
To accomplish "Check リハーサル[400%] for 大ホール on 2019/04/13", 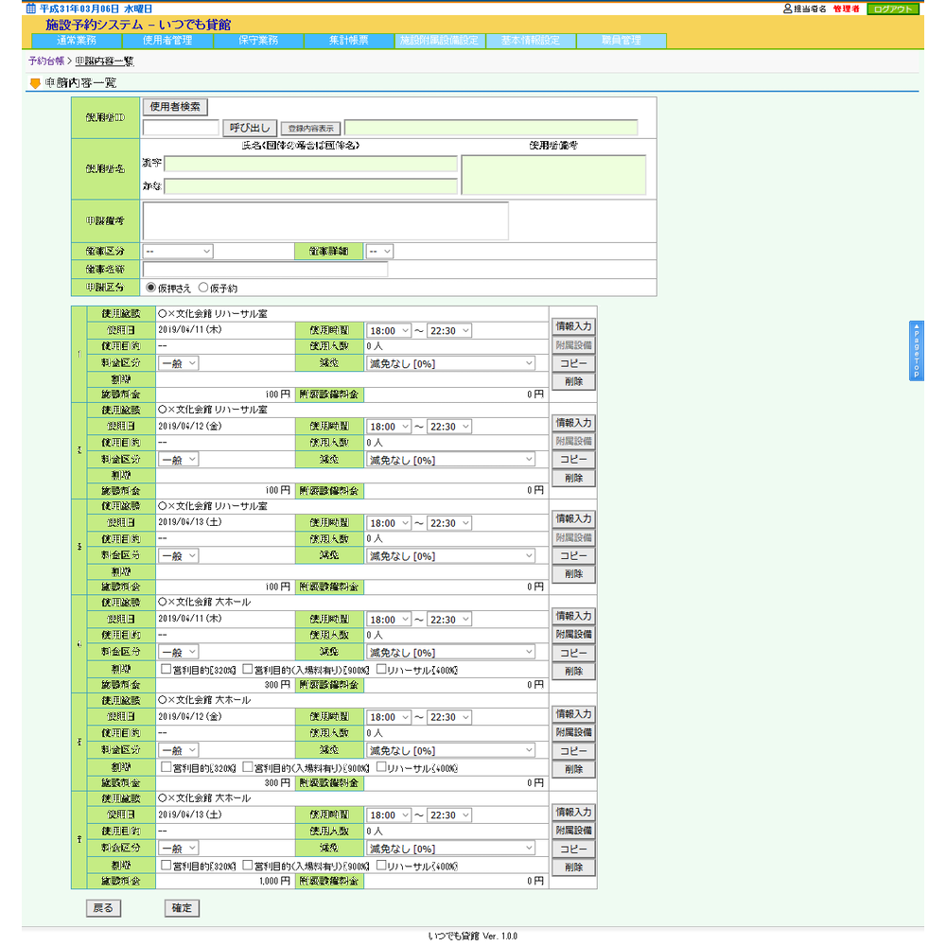I will pos(381,866).
